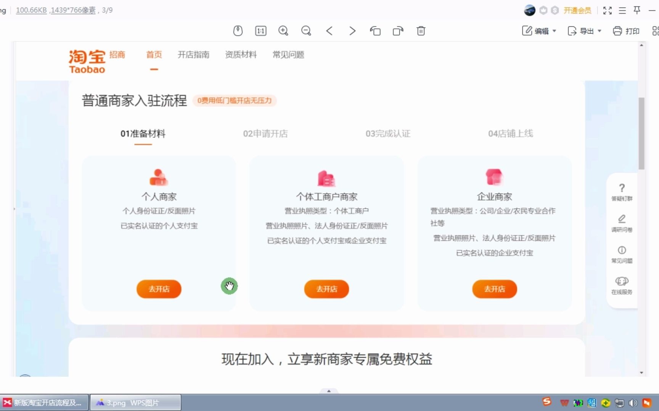The width and height of the screenshot is (659, 411).
Task: Click the sidebar 常见问题 info icon
Action: click(x=622, y=250)
